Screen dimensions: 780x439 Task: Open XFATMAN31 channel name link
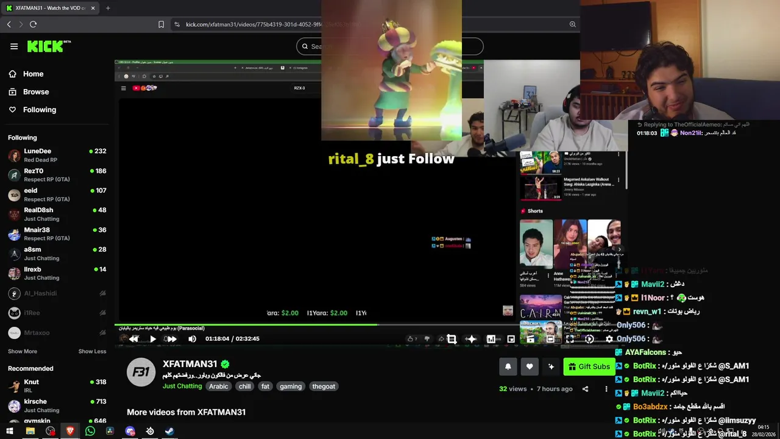click(x=190, y=364)
